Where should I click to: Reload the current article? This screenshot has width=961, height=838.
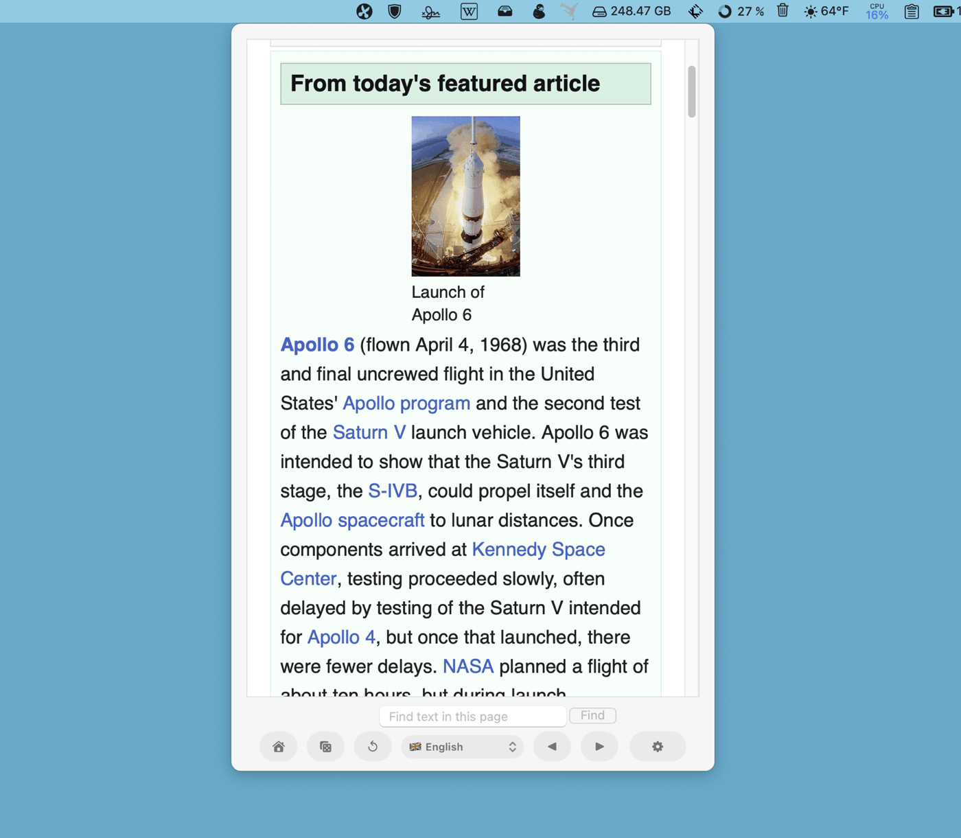tap(373, 746)
